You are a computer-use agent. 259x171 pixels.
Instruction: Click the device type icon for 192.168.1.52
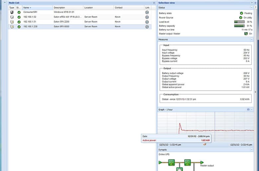[12, 17]
